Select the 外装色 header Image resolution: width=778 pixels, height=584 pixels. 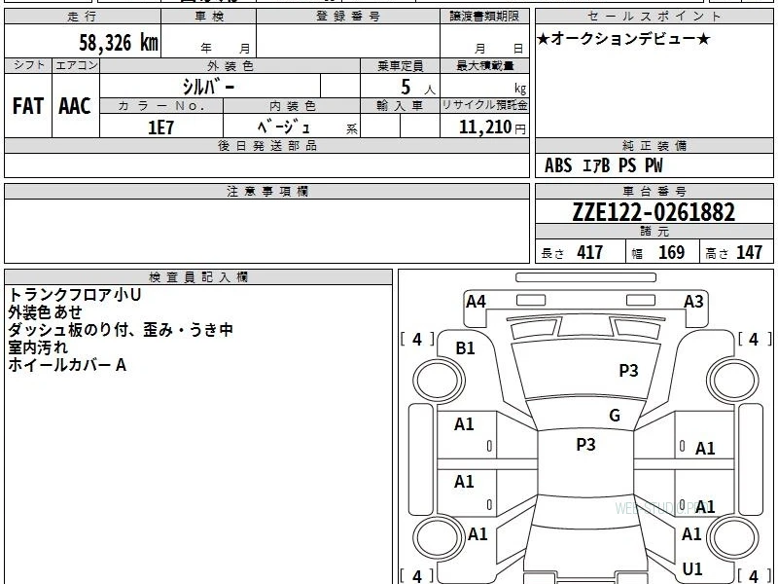230,65
